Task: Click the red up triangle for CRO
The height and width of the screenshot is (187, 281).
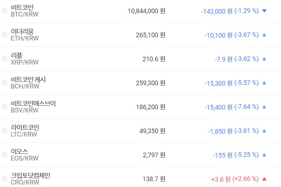Action: click(x=265, y=179)
